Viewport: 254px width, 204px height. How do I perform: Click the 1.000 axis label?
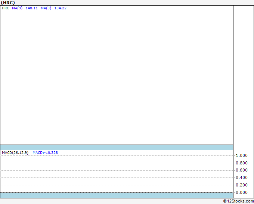[242, 155]
